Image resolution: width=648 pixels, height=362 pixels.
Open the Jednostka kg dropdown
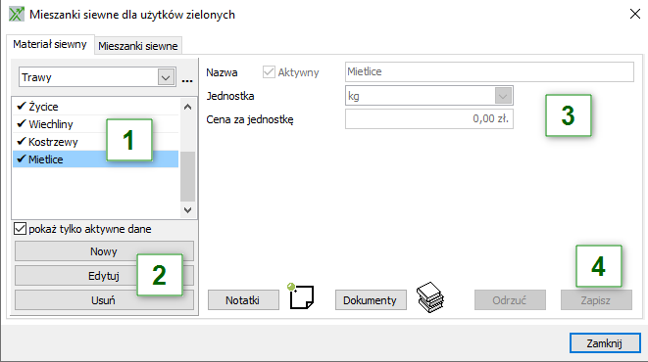point(503,96)
